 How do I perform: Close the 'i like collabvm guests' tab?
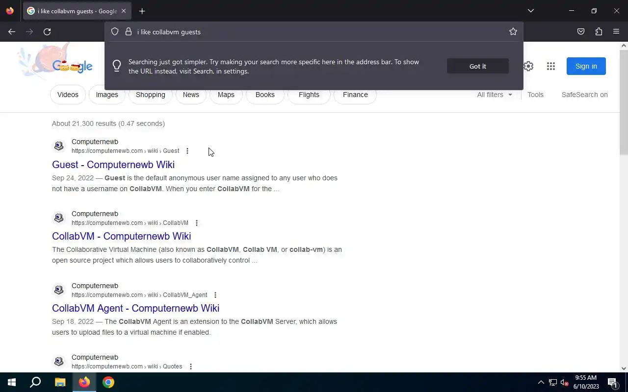point(124,11)
